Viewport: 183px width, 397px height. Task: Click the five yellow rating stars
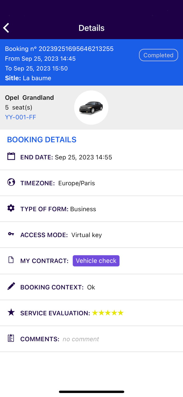point(108,313)
